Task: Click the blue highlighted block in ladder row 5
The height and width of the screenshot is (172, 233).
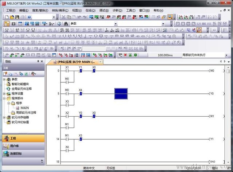Action: click(121, 94)
